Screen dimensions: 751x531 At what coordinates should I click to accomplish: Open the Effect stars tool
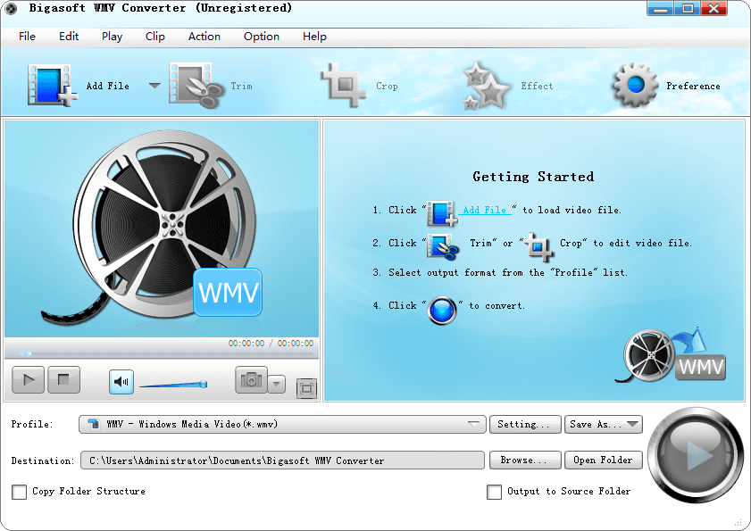486,87
